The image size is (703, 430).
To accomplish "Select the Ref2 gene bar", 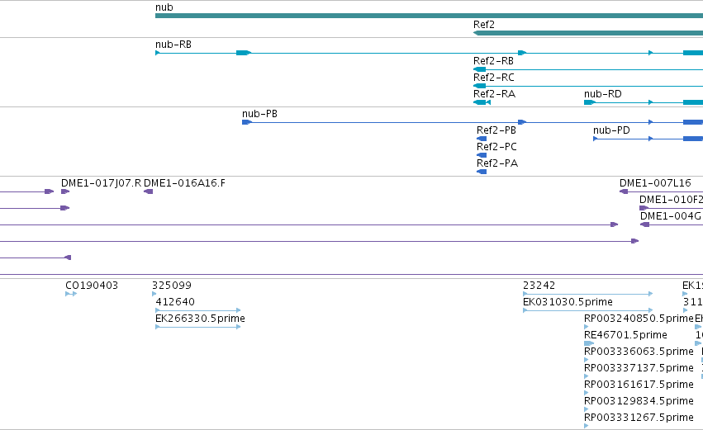I will pyautogui.click(x=588, y=33).
